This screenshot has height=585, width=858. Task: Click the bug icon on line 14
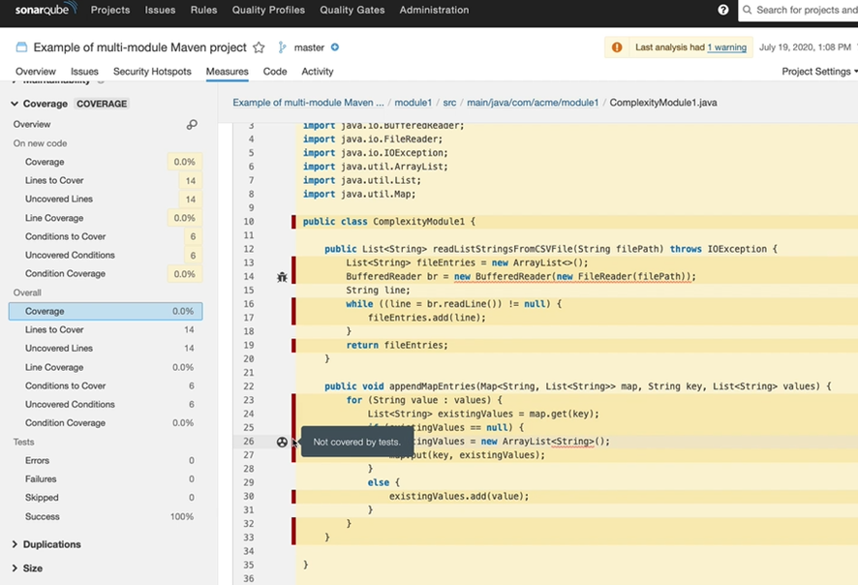point(282,277)
